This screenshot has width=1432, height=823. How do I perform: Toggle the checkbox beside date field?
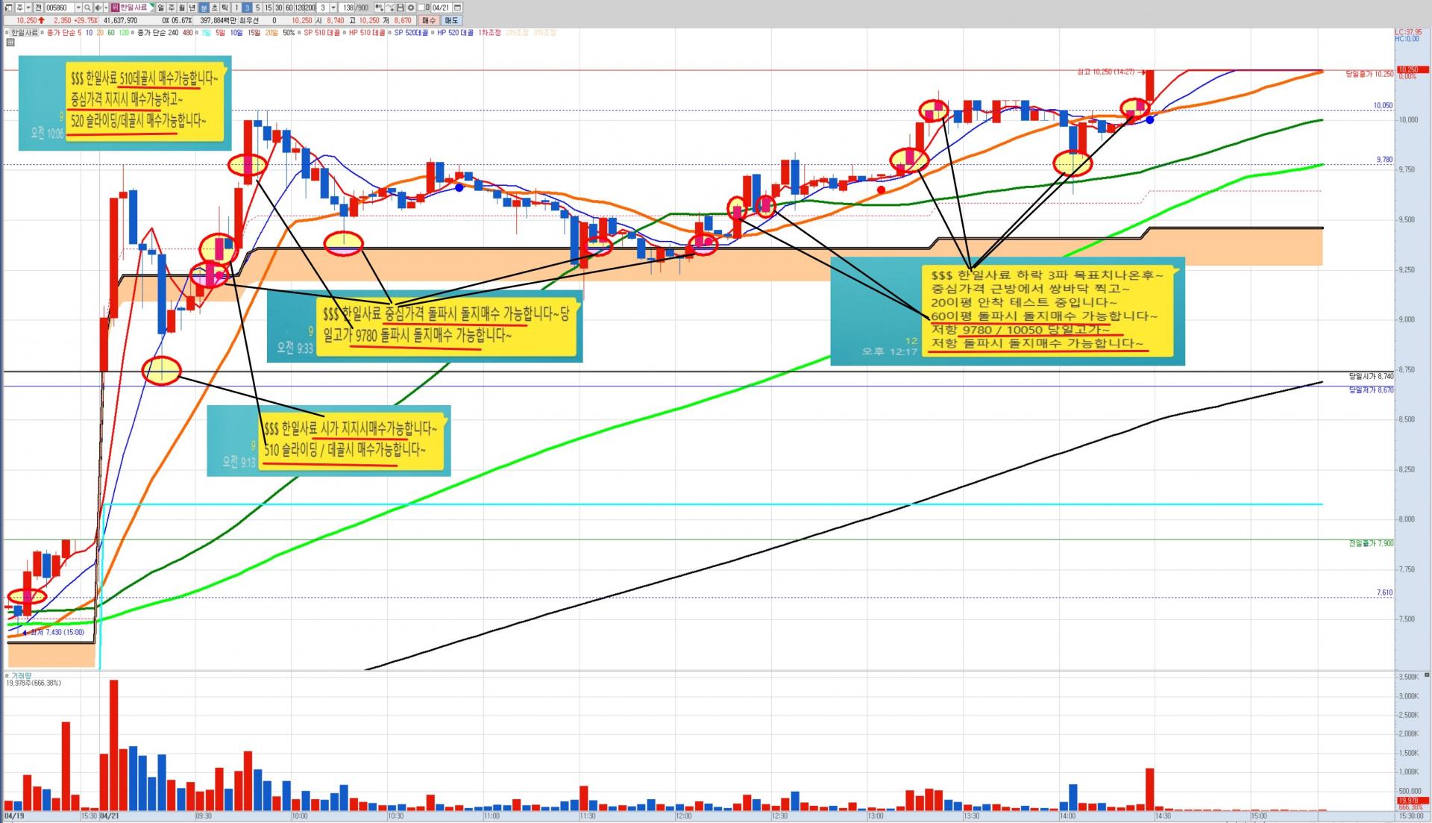421,7
